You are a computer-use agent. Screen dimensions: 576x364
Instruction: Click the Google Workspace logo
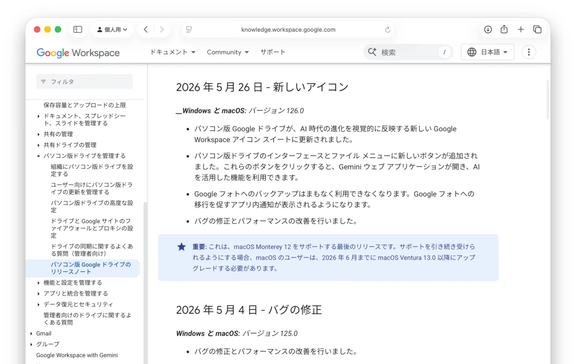coord(78,53)
